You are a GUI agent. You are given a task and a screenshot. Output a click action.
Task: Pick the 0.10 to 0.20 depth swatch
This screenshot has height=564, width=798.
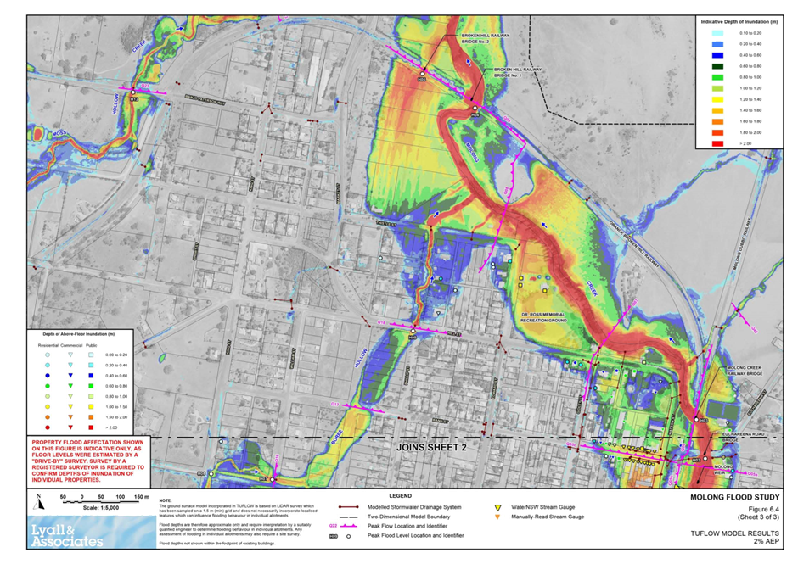(x=717, y=33)
